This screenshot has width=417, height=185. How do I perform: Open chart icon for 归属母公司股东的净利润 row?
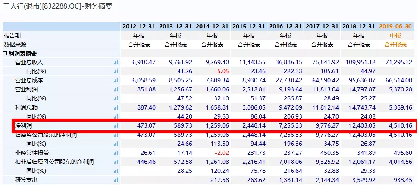pos(116,135)
